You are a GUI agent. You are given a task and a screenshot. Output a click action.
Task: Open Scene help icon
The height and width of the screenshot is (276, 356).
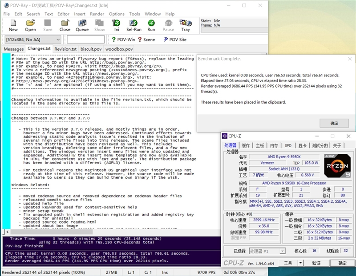pos(140,40)
